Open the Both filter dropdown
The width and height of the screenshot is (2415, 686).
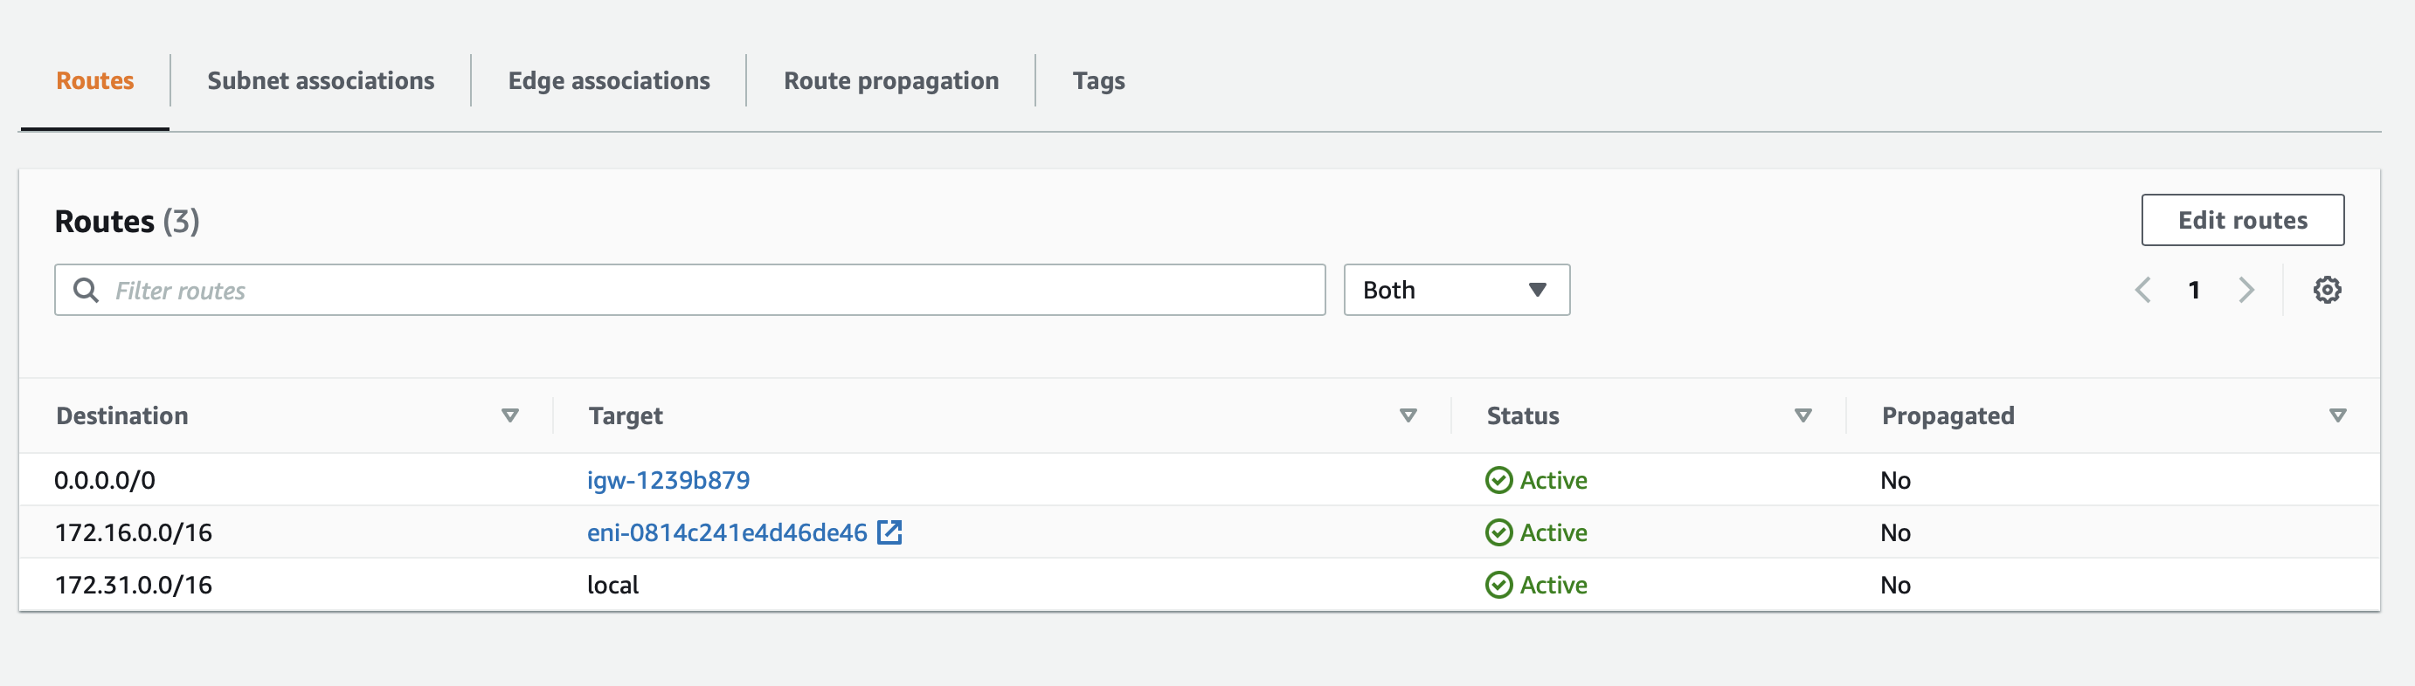(1456, 290)
